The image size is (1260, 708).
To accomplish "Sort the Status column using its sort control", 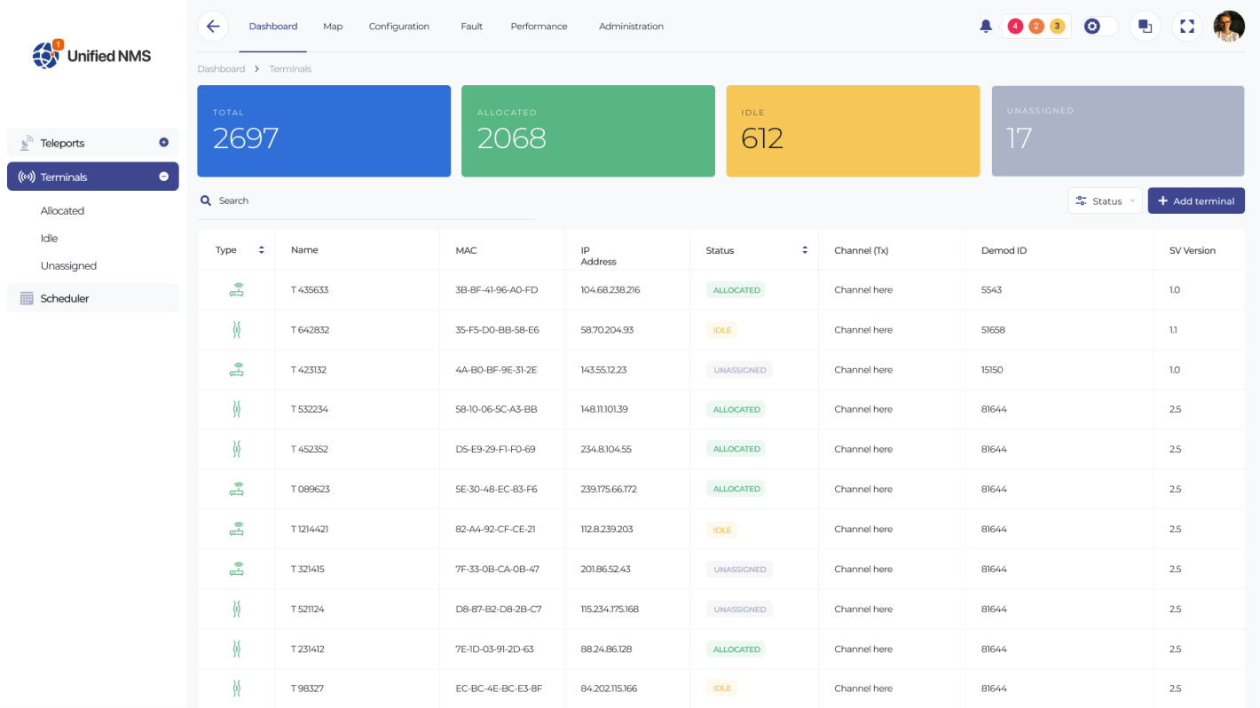I will [805, 249].
